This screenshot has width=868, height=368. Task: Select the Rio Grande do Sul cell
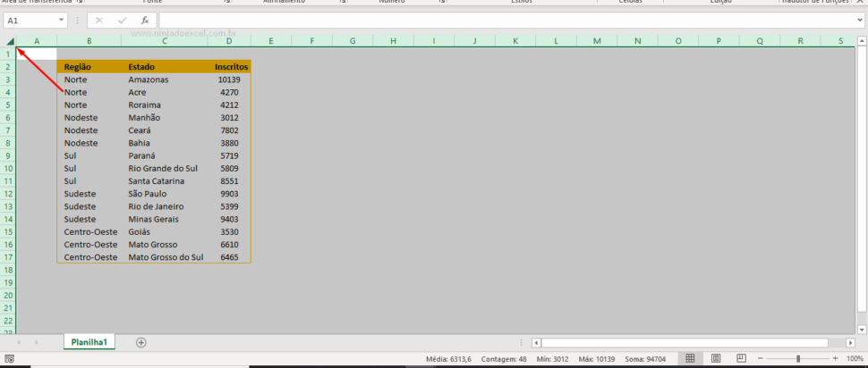point(165,169)
